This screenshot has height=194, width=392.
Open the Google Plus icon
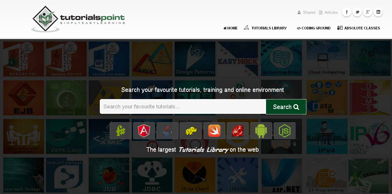pos(368,12)
